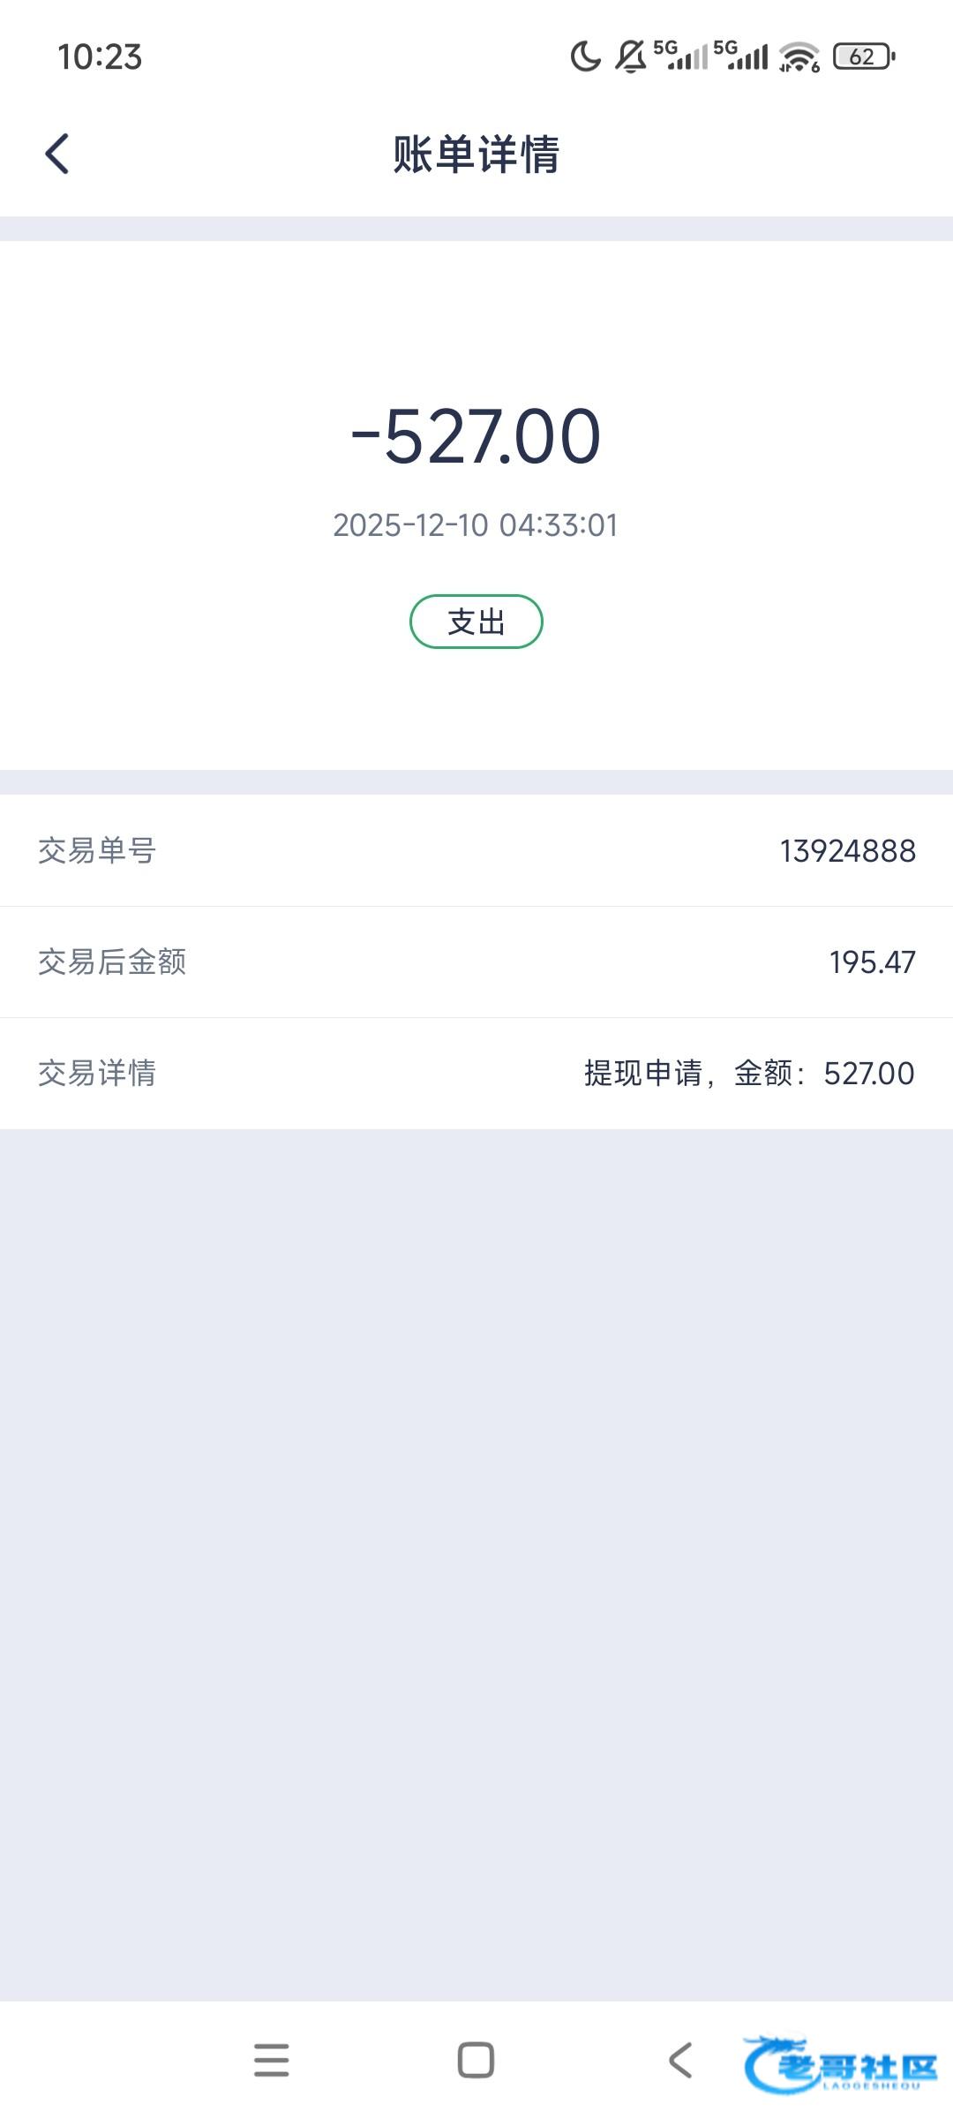Tap the 交易单号 row label

[97, 851]
